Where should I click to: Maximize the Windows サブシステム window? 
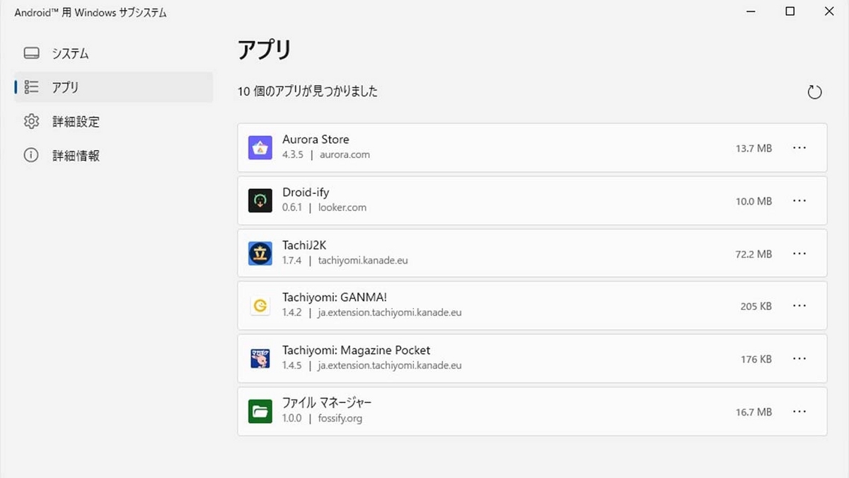coord(790,11)
